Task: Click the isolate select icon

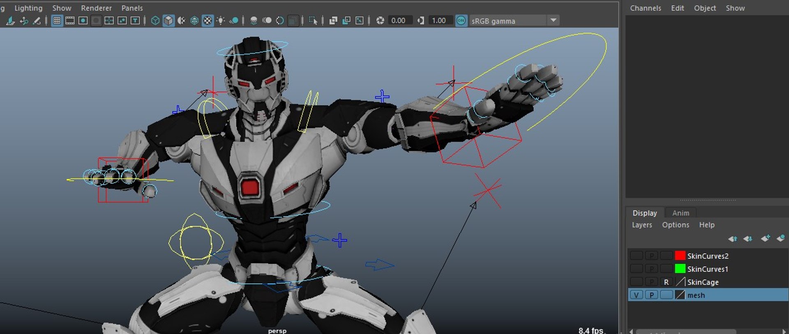Action: (x=313, y=21)
